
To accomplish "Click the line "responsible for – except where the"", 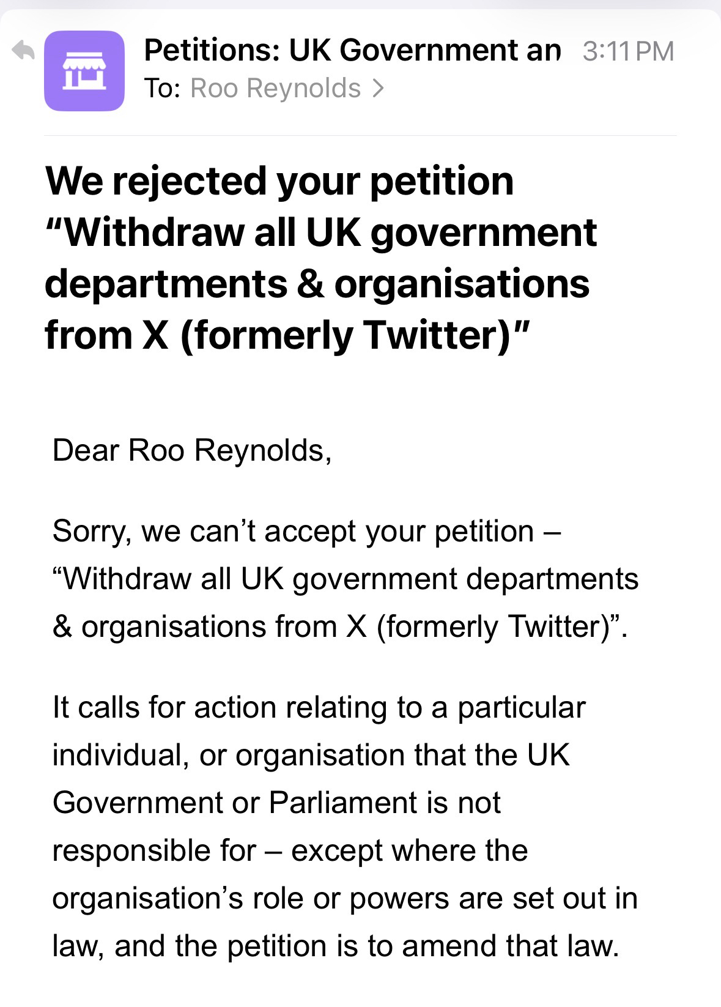I will click(x=290, y=850).
